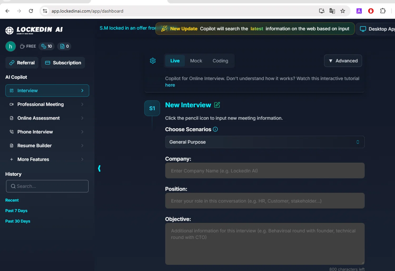Click the Desktop App button

pyautogui.click(x=376, y=29)
